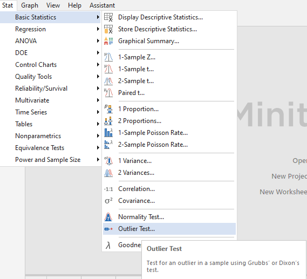Expand the Basic Statistics submenu arrow

[x=98, y=17]
